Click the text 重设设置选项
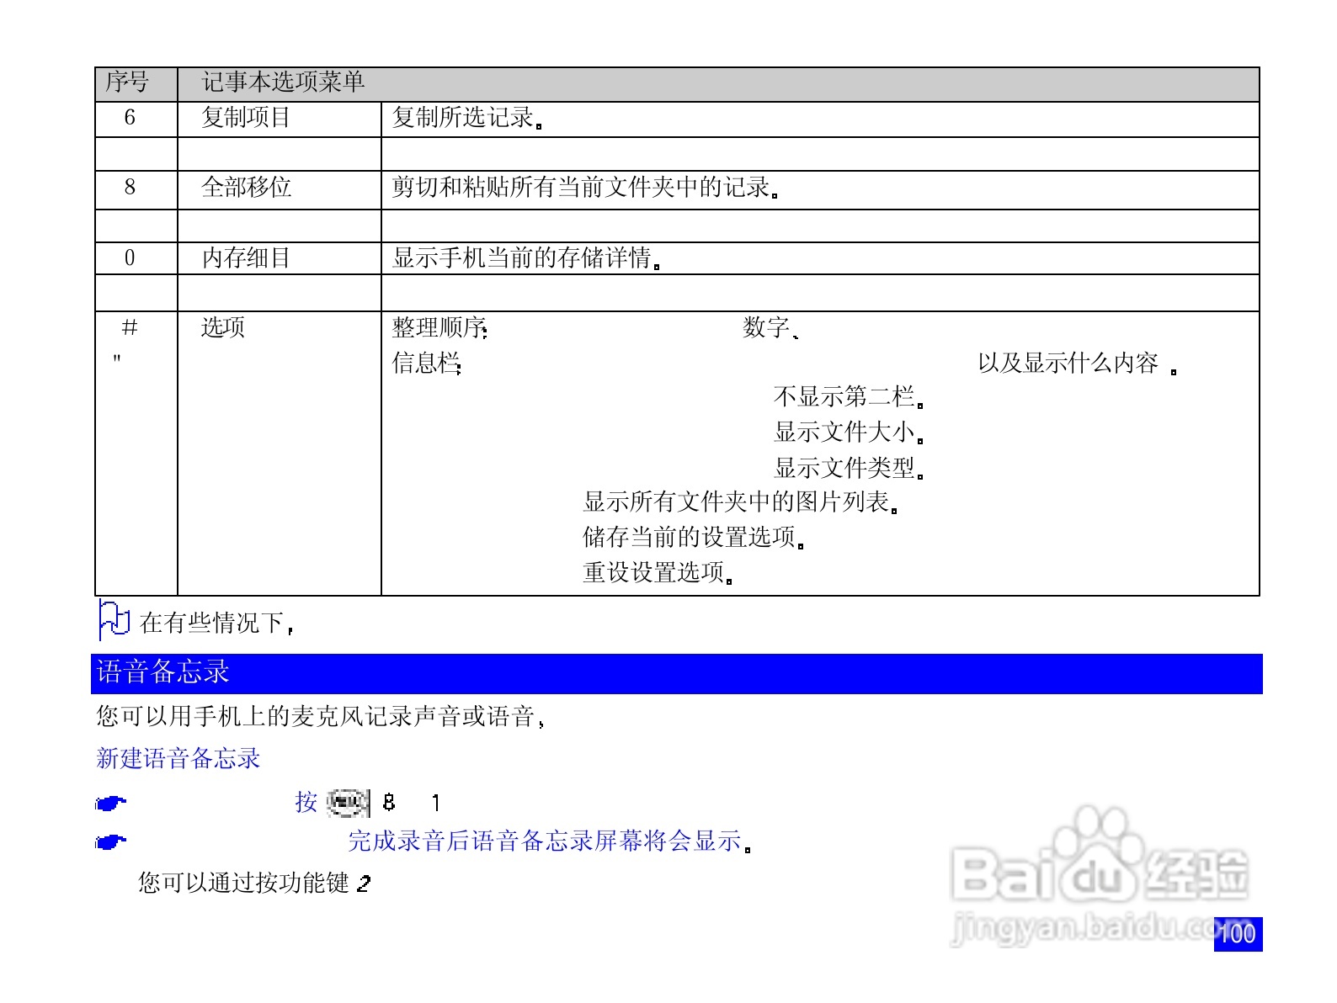This screenshot has height=1003, width=1337. click(x=658, y=572)
